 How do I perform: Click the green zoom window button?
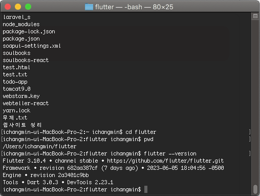click(x=28, y=7)
